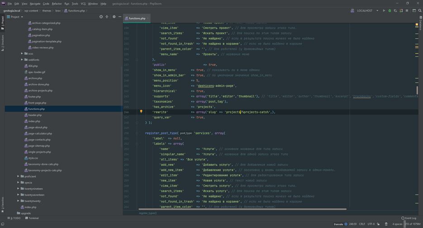Click the Darcula theme status bar widget
The height and width of the screenshot is (228, 423).
tap(341, 224)
